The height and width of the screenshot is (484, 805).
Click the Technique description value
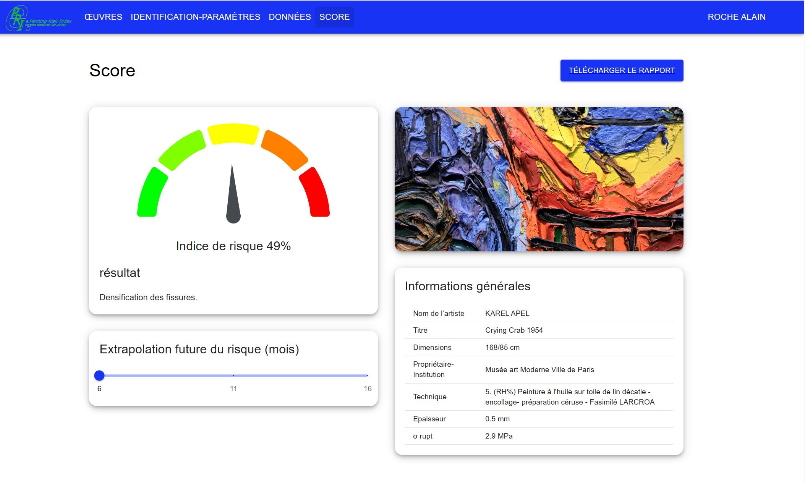[x=570, y=397]
